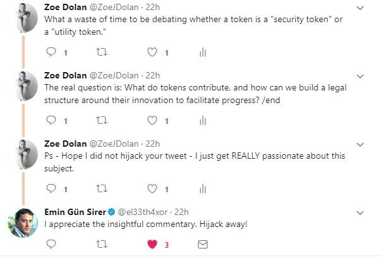Open the first tweet's more options chevron
Image resolution: width=381 pixels, height=258 pixels.
click(361, 8)
